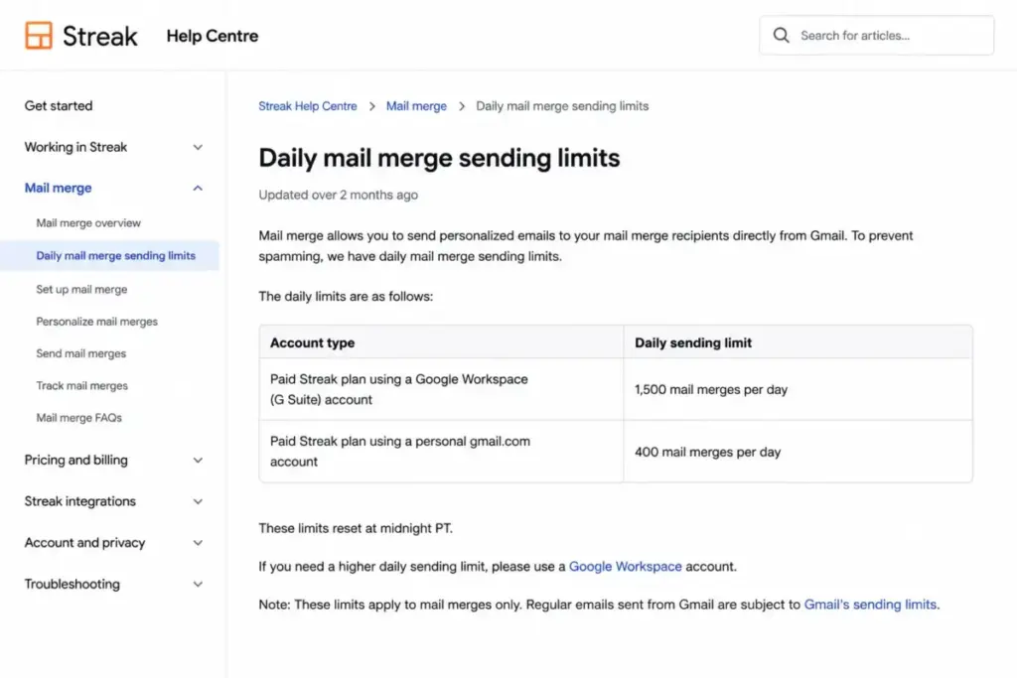Image resolution: width=1017 pixels, height=678 pixels.
Task: Expand the Working in Streak chevron
Action: pos(198,147)
